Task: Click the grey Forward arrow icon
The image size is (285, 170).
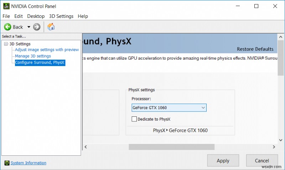Action: point(37,27)
